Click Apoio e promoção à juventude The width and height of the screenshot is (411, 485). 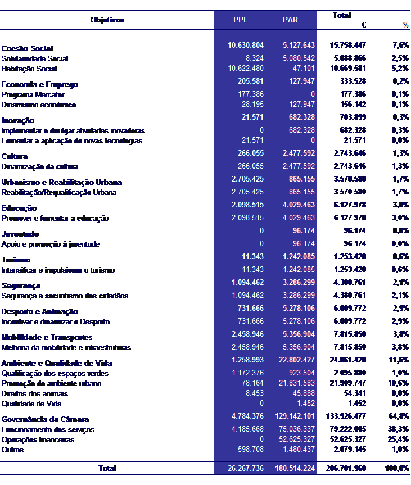[x=51, y=244]
